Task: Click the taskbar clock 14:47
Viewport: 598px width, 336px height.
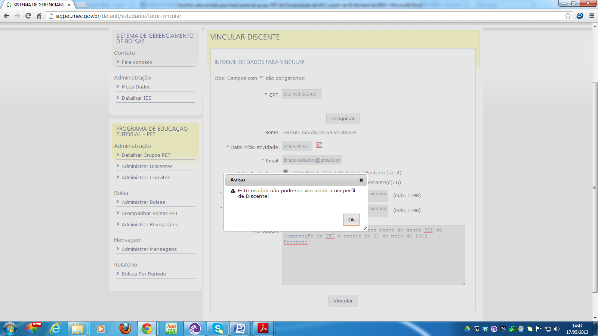Action: [577, 326]
